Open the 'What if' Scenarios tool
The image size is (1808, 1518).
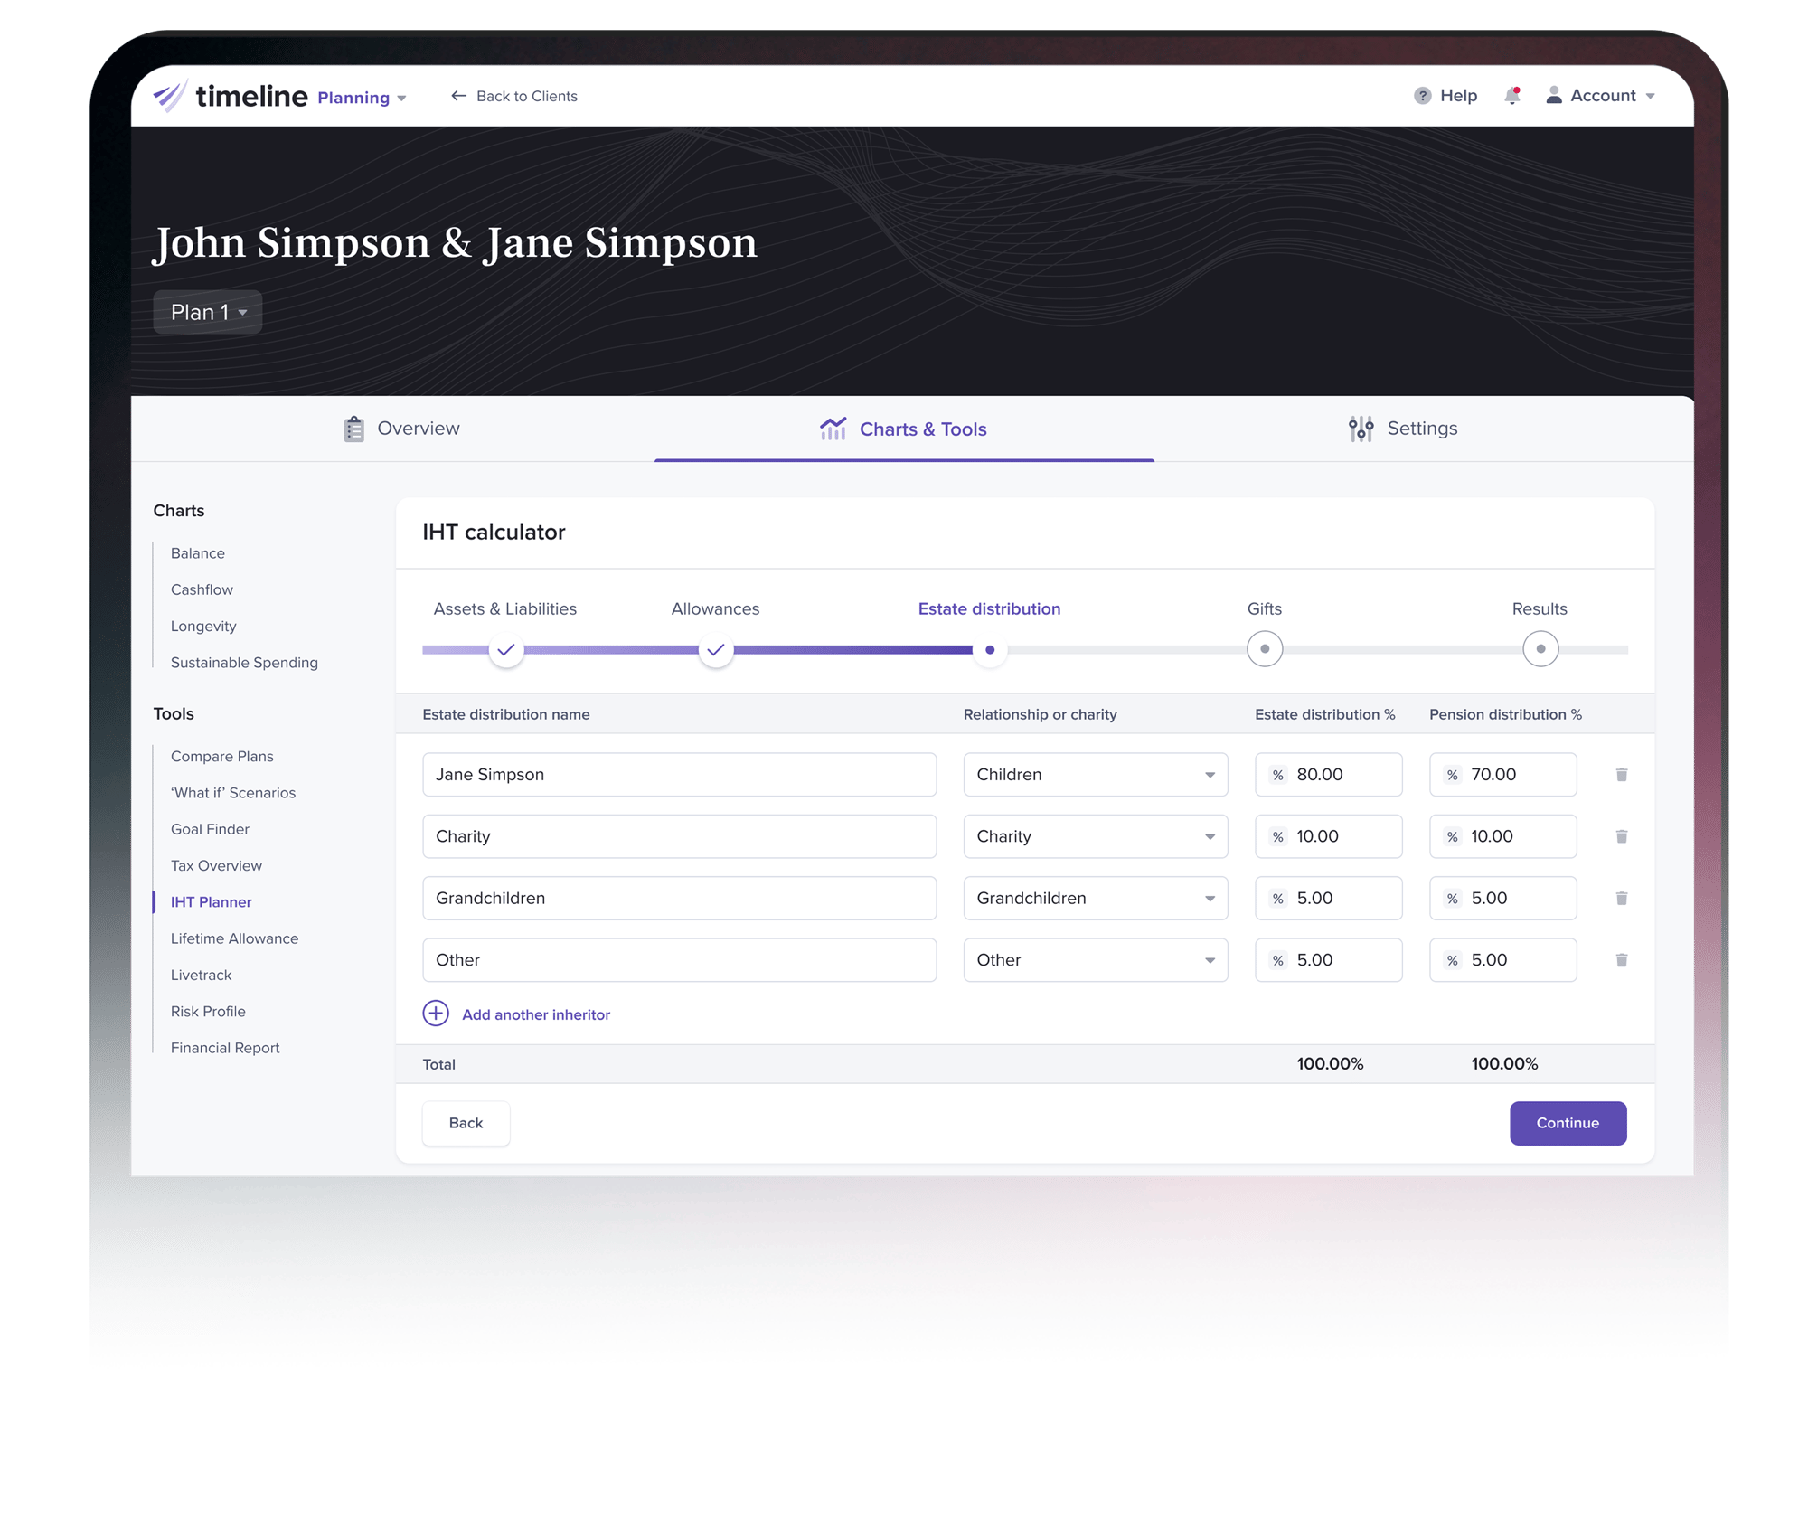(233, 793)
